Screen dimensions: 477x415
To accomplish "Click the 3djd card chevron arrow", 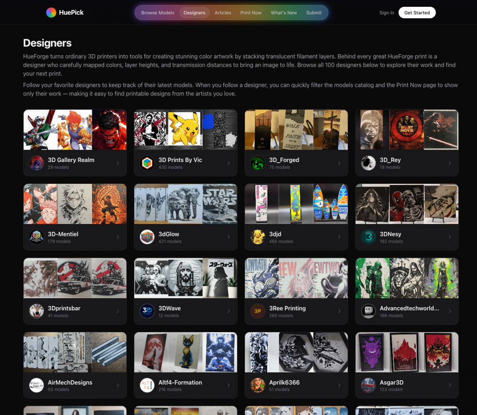I will click(339, 237).
